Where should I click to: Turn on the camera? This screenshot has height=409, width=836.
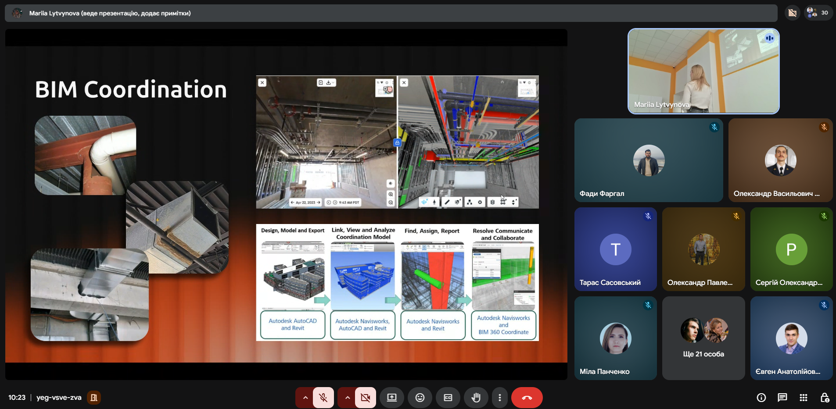pos(365,398)
